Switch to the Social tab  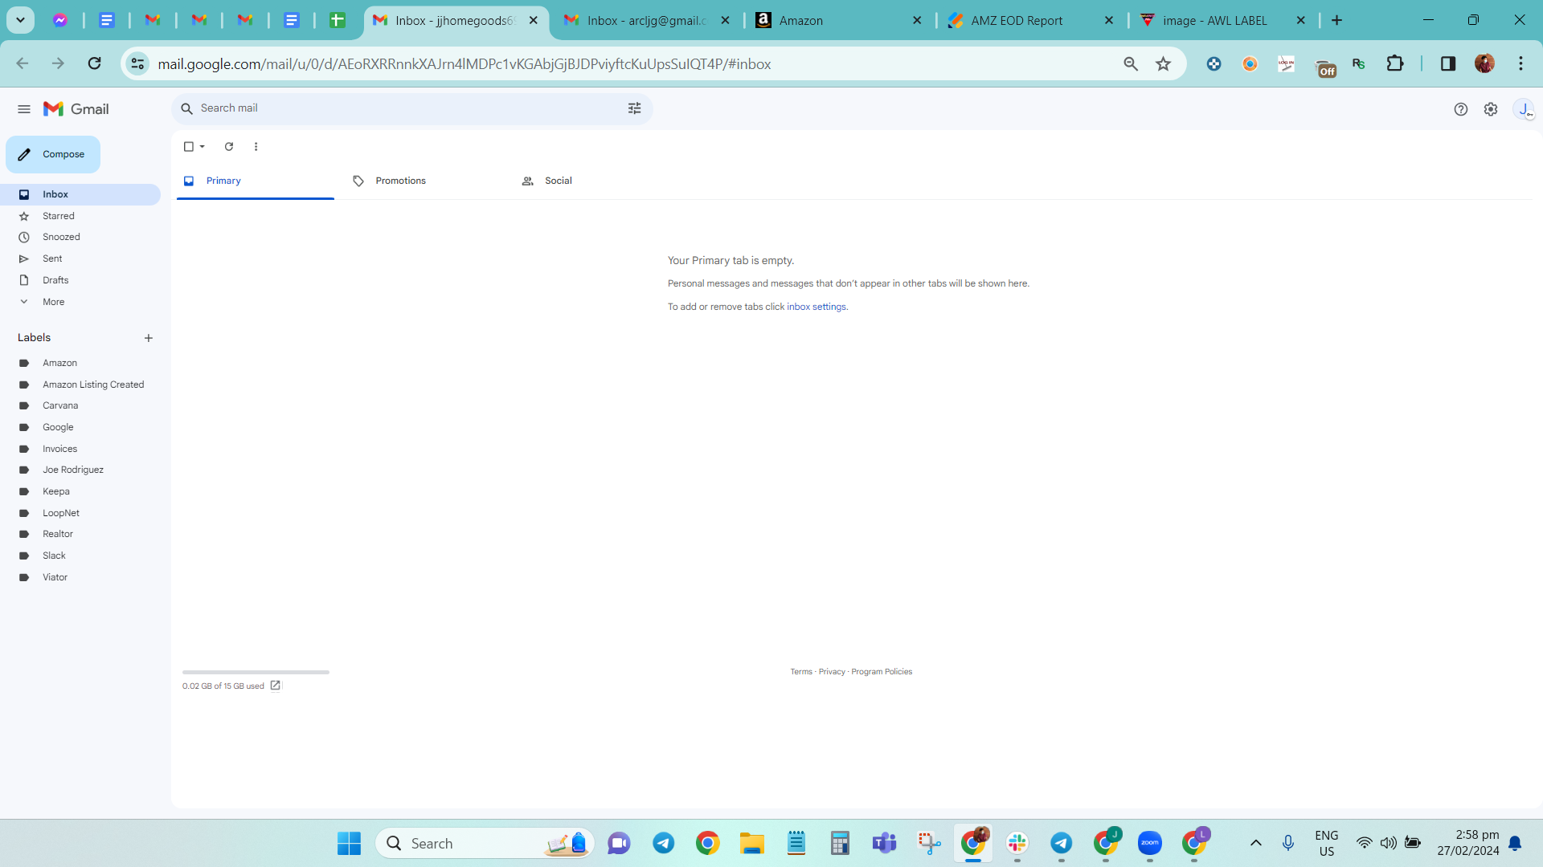[x=592, y=181]
